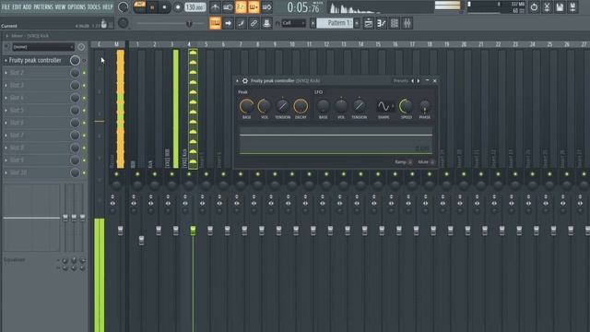
Task: Click arrow left of Pattern 1
Action: [313, 23]
